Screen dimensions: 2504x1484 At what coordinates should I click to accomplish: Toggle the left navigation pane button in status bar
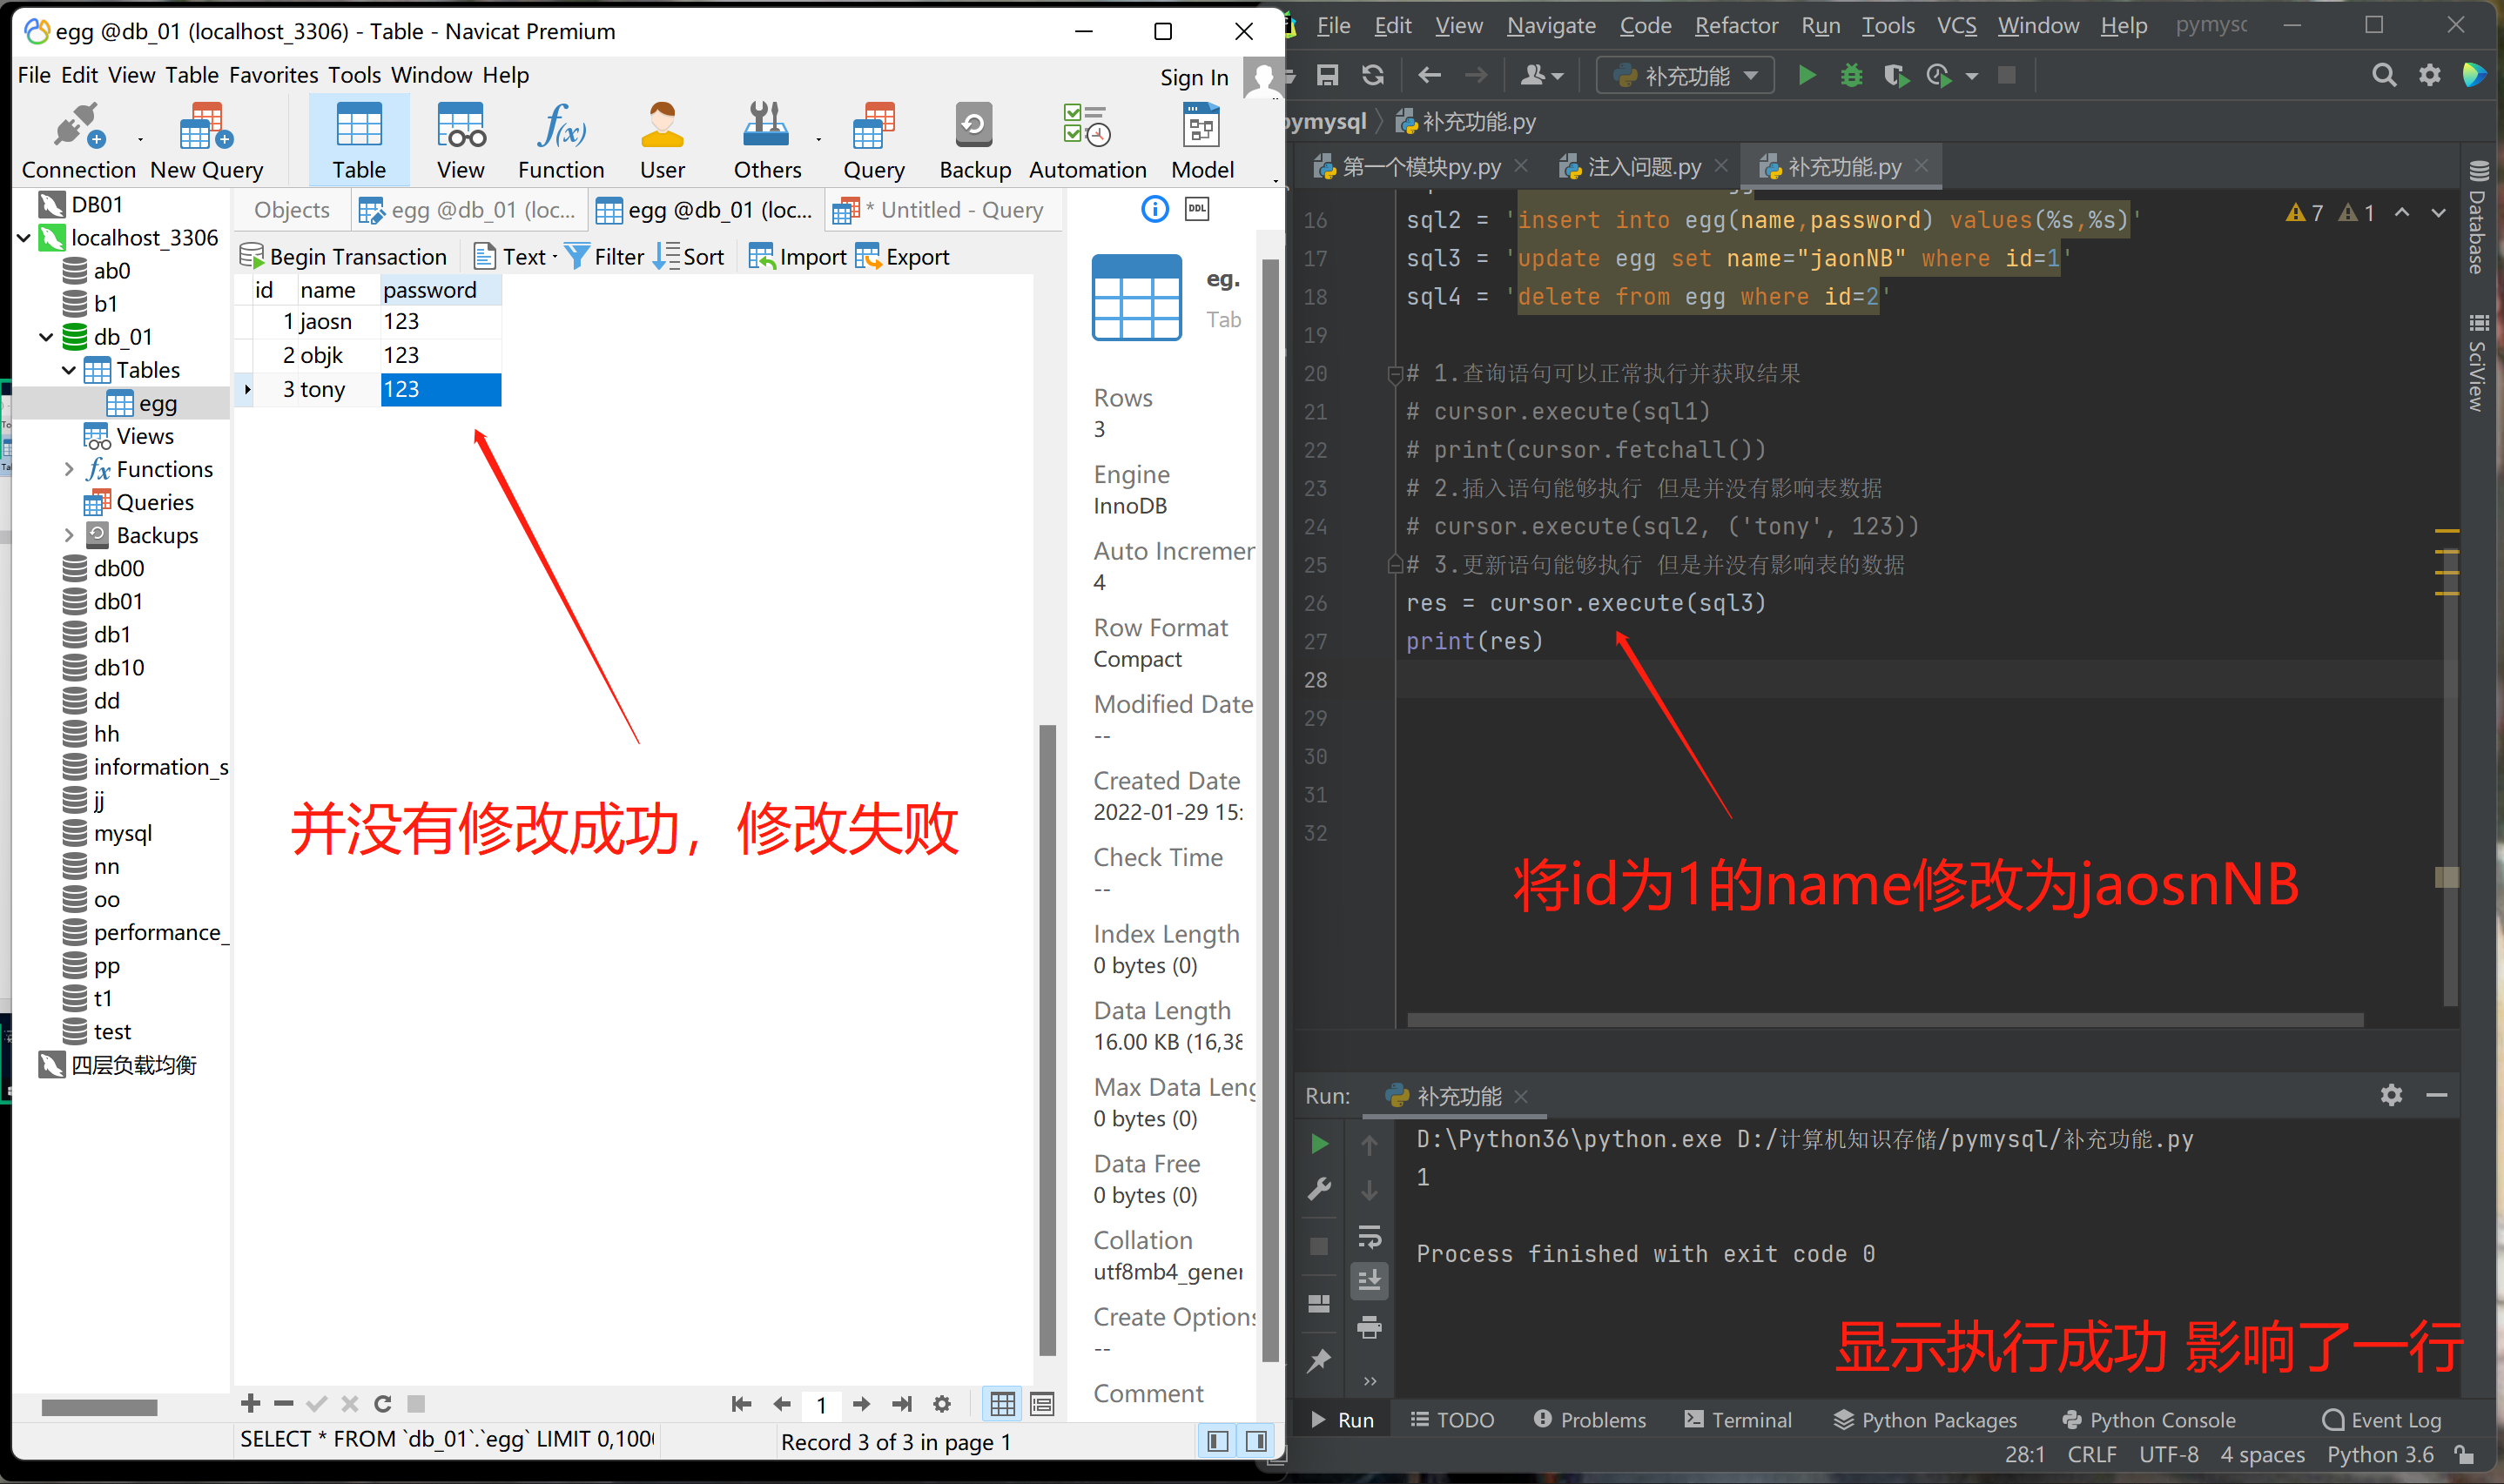click(x=1217, y=1441)
